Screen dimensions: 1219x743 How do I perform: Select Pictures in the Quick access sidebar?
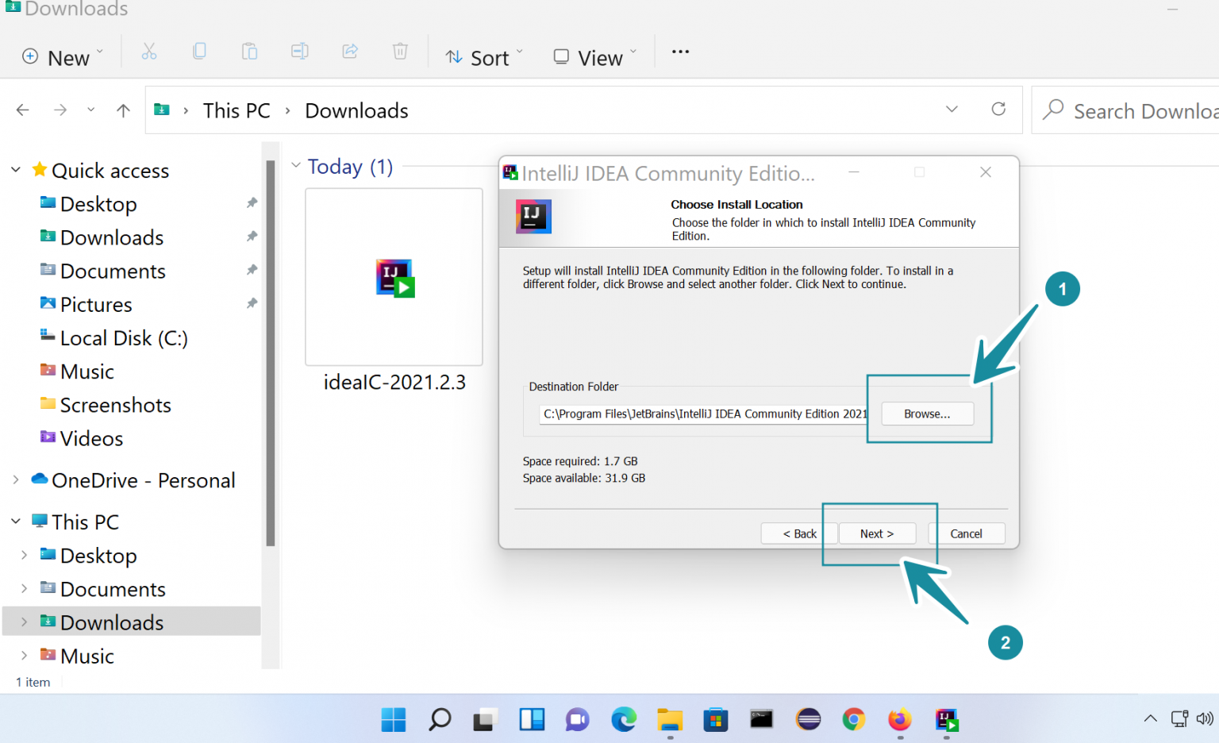[96, 304]
